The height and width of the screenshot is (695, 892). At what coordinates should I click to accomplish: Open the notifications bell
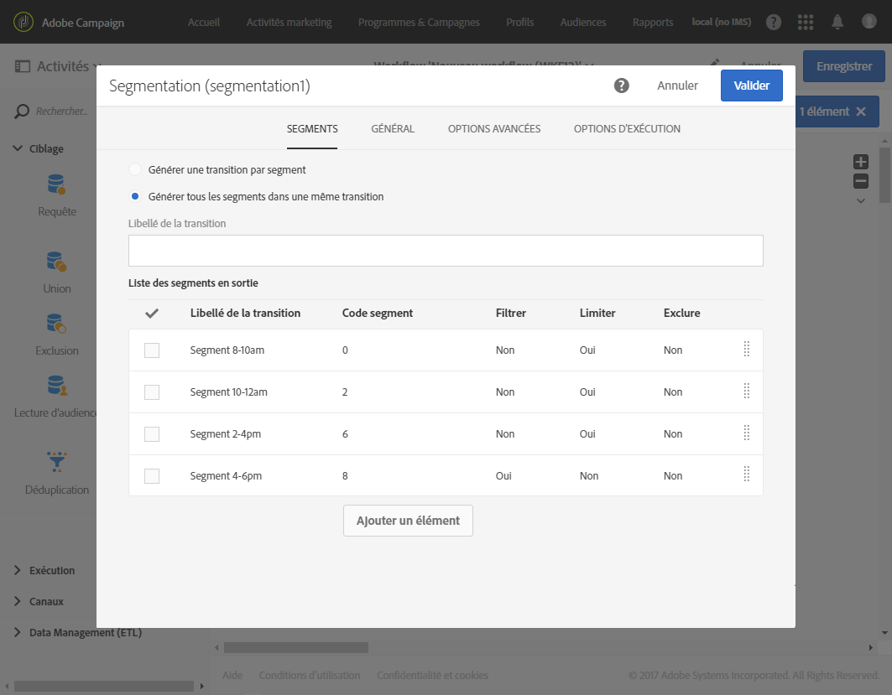click(837, 22)
